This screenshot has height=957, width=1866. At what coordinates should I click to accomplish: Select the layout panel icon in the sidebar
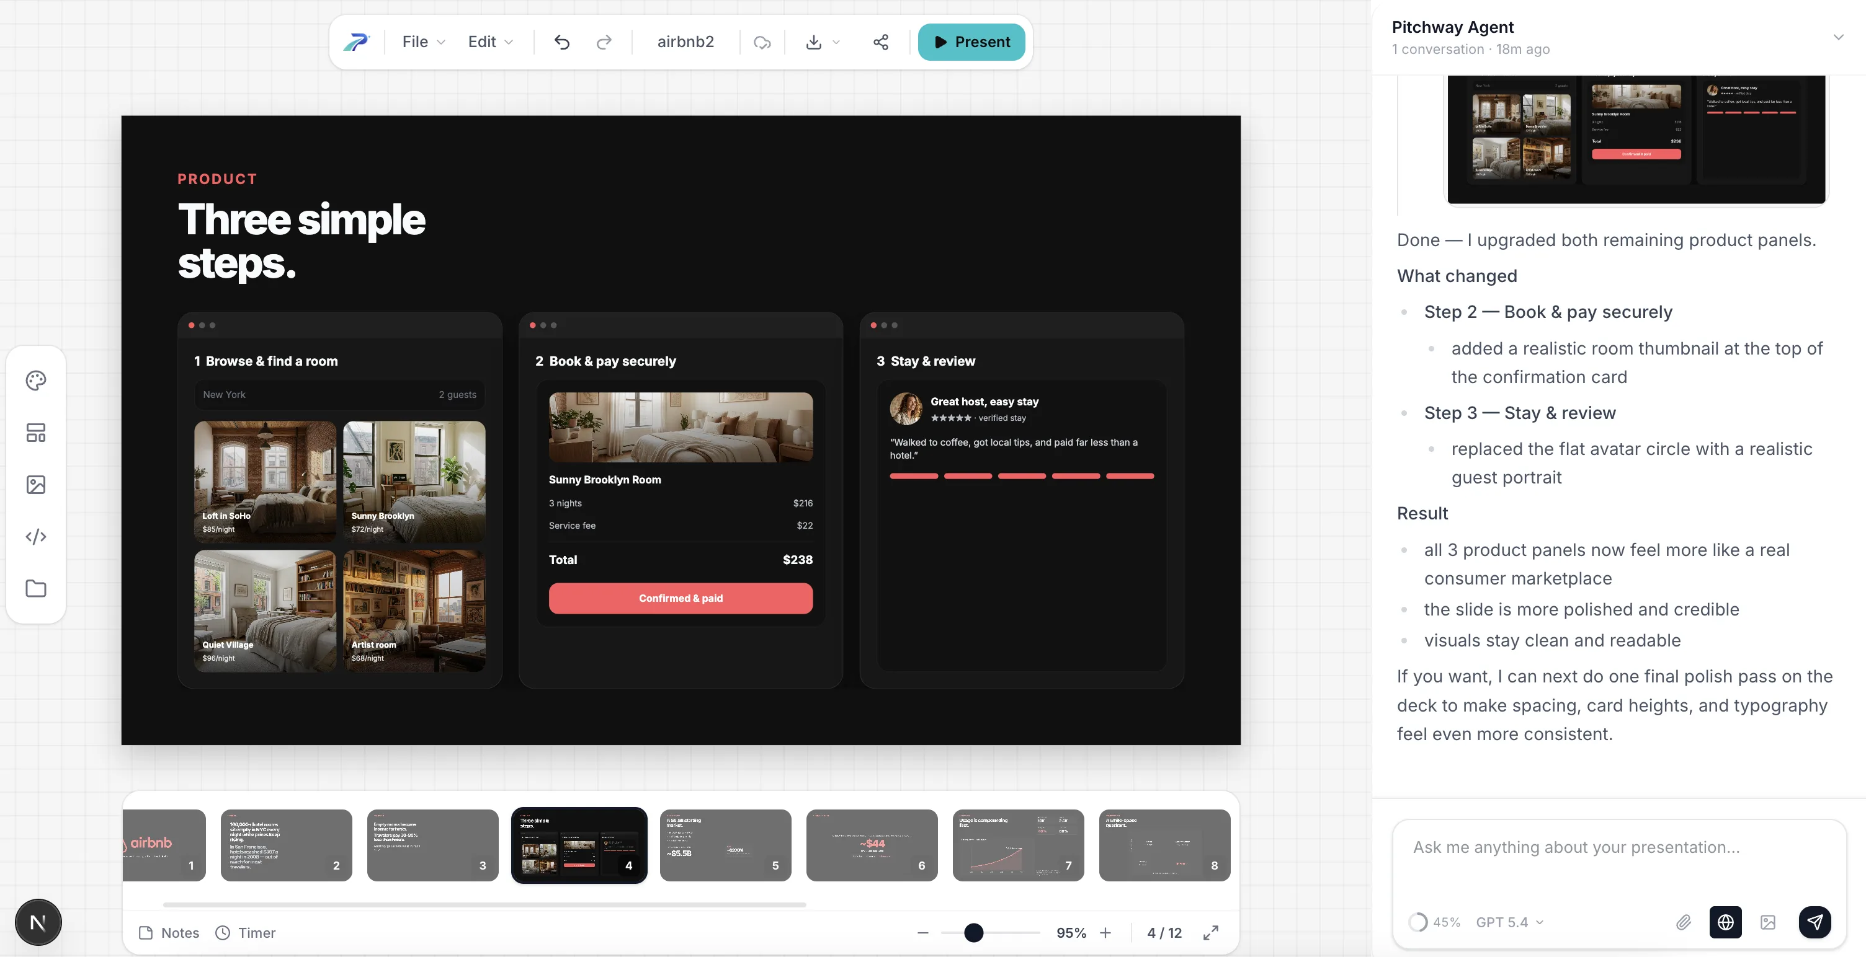coord(35,432)
